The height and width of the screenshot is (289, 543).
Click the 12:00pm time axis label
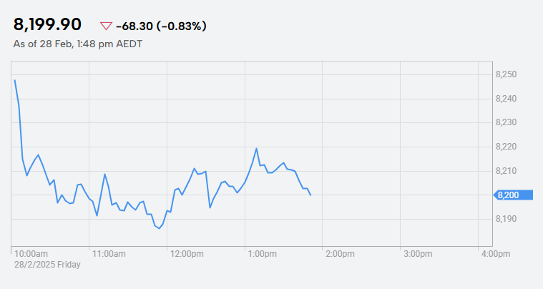tap(187, 254)
